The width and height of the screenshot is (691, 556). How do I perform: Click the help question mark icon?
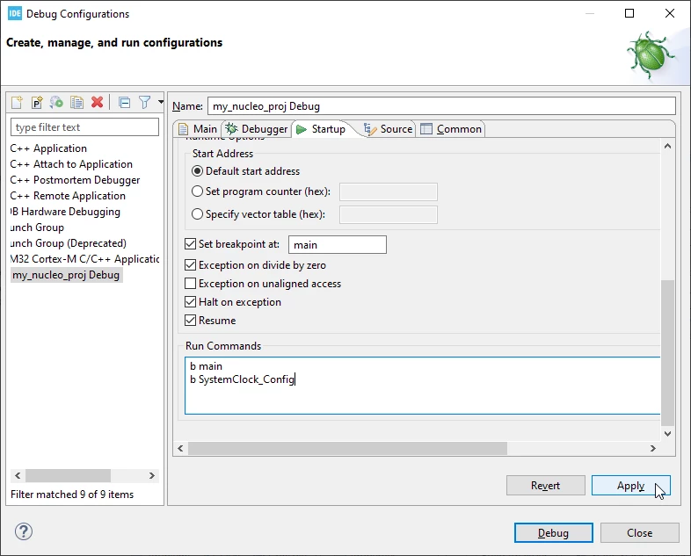pos(24,531)
